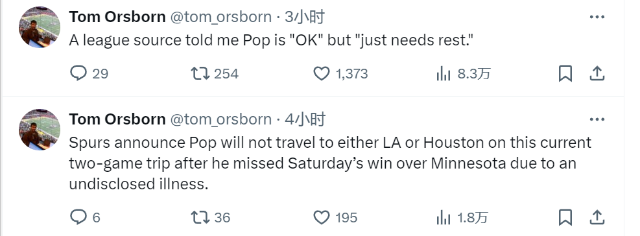View analytics showing 8.3万 views

pyautogui.click(x=463, y=74)
